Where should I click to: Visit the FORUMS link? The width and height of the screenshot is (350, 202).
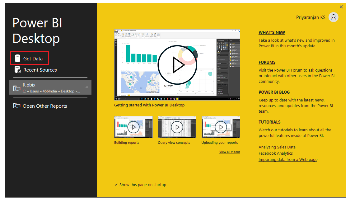point(267,62)
